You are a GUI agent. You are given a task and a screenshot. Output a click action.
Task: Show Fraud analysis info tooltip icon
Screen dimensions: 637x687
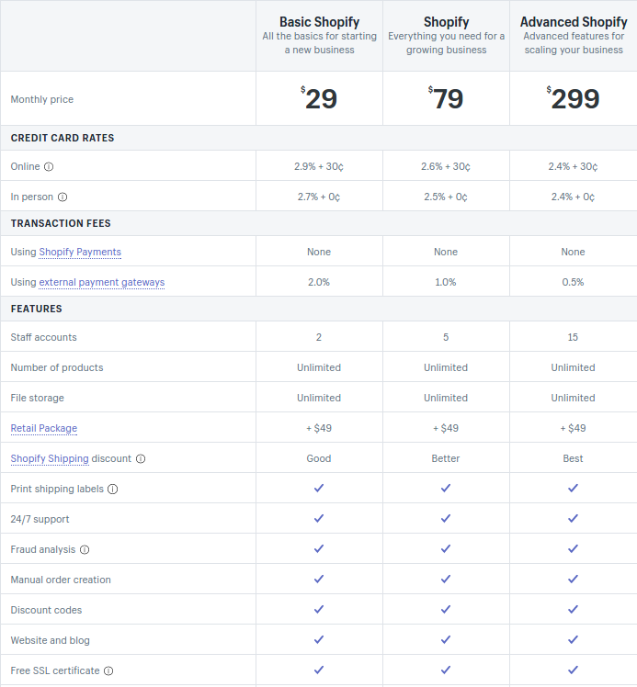pyautogui.click(x=85, y=550)
